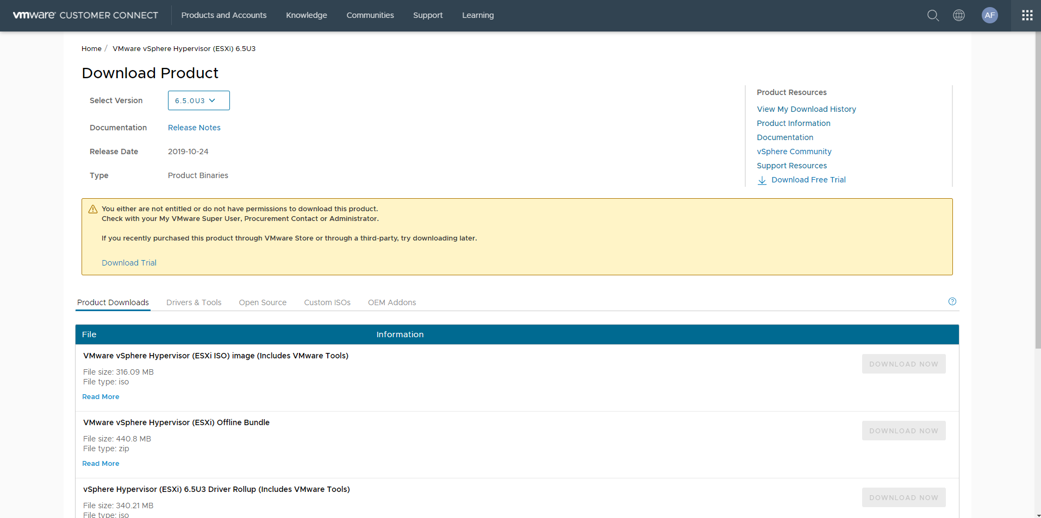The image size is (1041, 518).
Task: Click Download Now for Driver Rollup
Action: tap(903, 497)
